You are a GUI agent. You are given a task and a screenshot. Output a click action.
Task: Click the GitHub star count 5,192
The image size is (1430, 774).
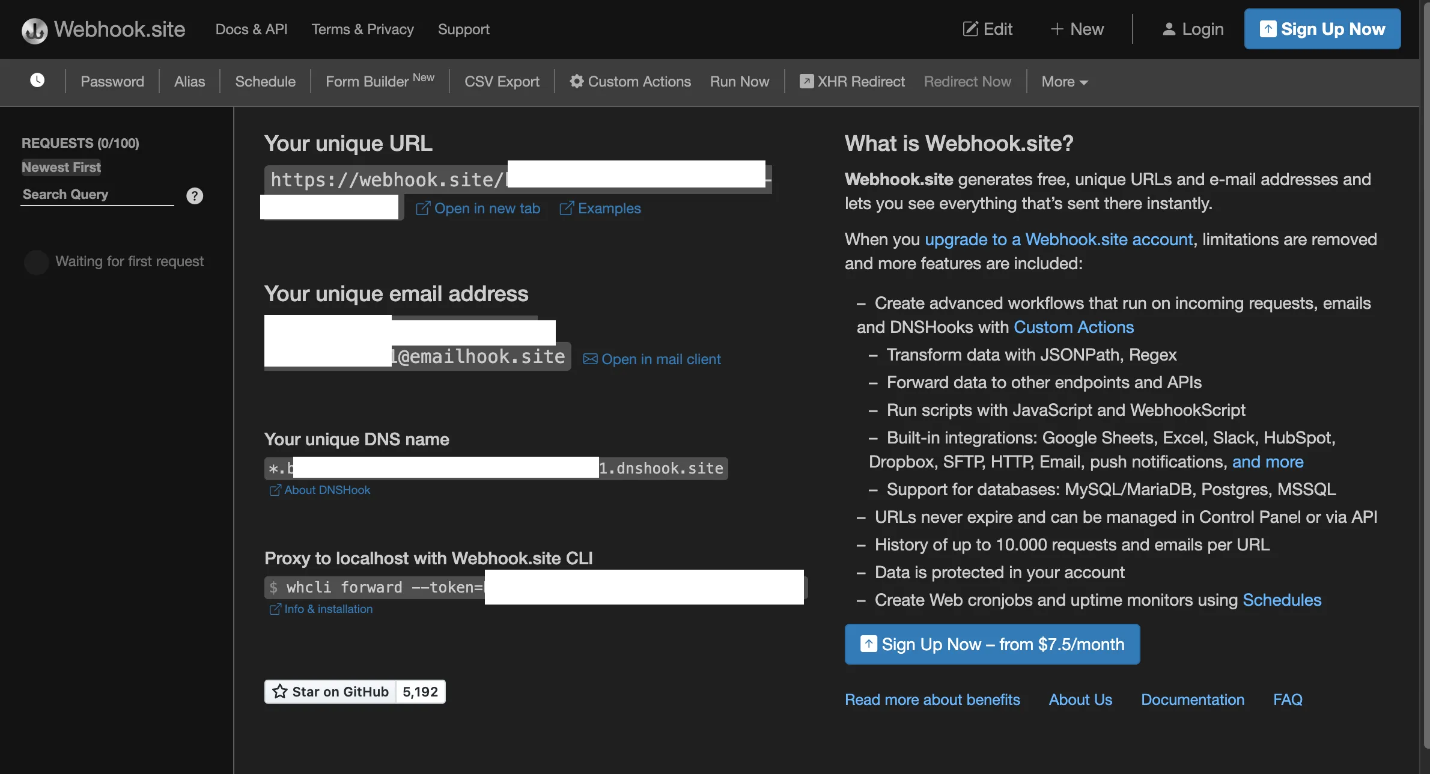pyautogui.click(x=421, y=692)
